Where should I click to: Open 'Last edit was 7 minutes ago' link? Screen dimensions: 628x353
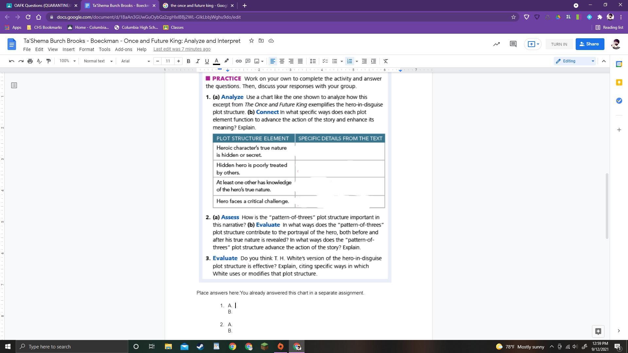pyautogui.click(x=182, y=49)
